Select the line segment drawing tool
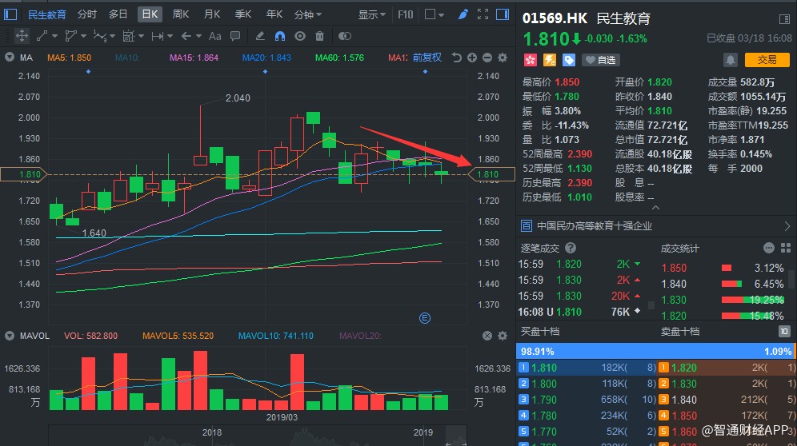Screen dimensions: 797x446 coord(42,36)
